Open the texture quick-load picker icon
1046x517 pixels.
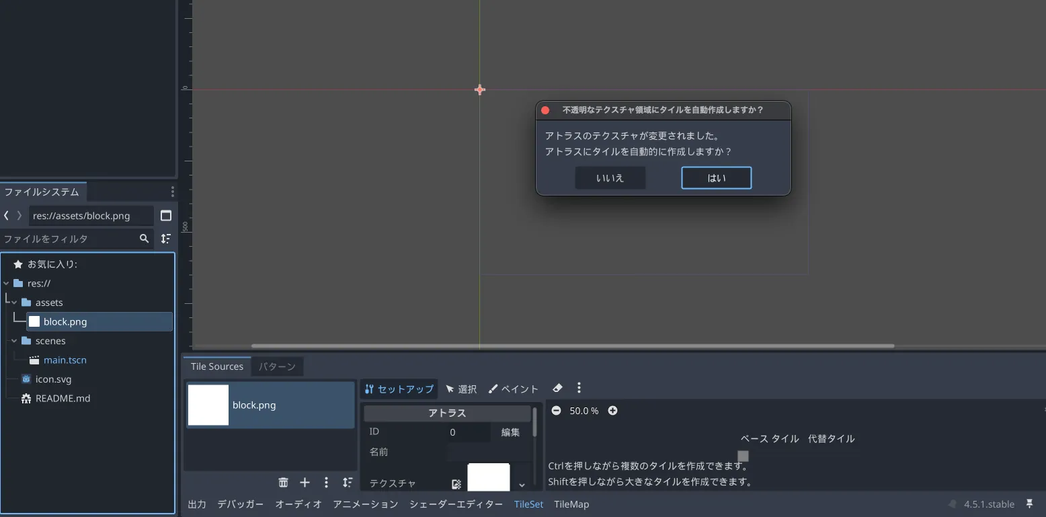[x=456, y=484]
